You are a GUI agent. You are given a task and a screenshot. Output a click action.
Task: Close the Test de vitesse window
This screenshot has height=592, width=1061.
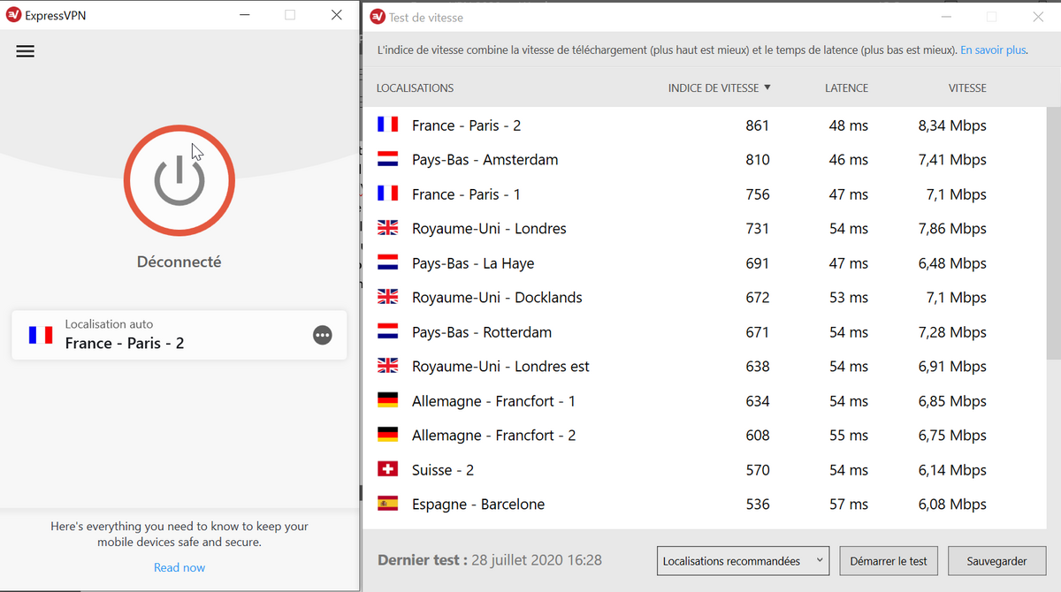click(x=1039, y=17)
